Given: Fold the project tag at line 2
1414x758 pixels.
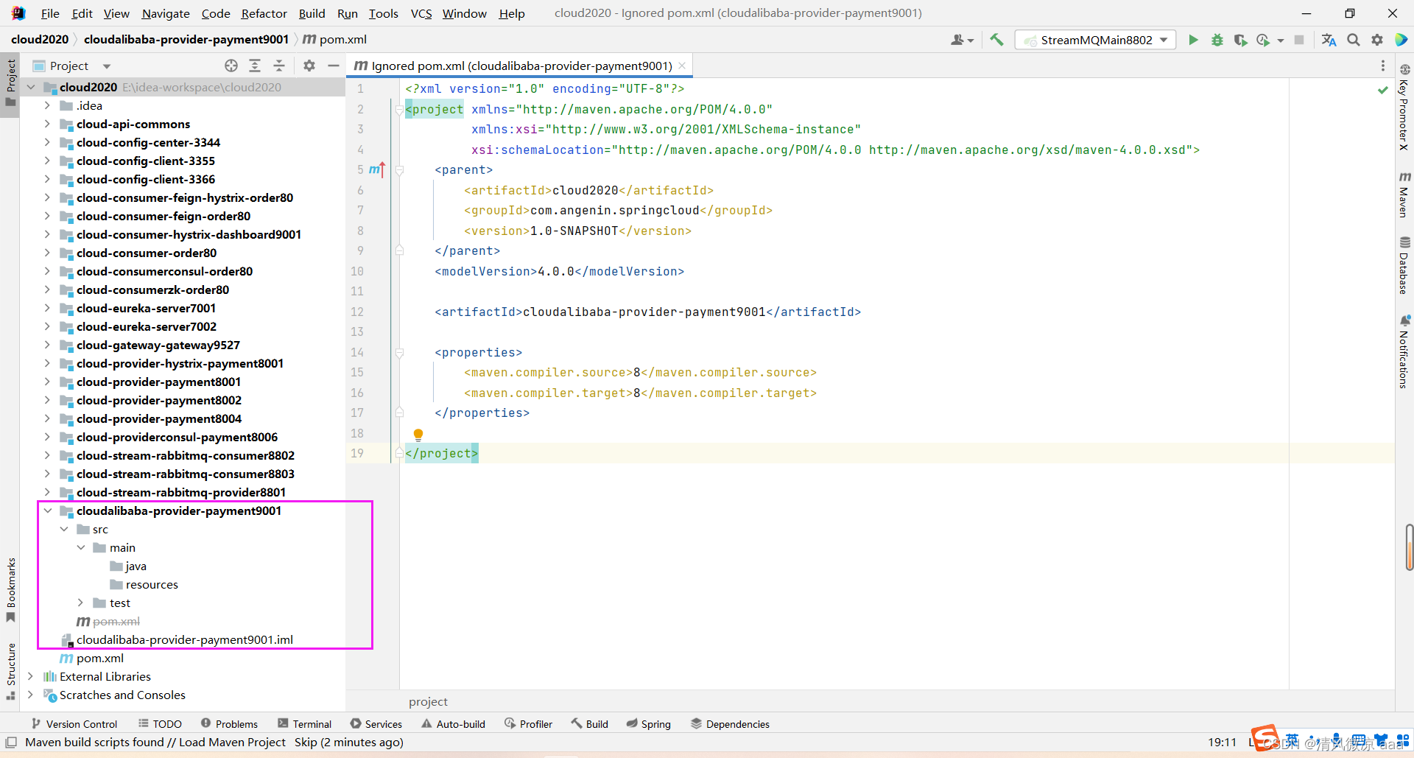Looking at the screenshot, I should 399,110.
